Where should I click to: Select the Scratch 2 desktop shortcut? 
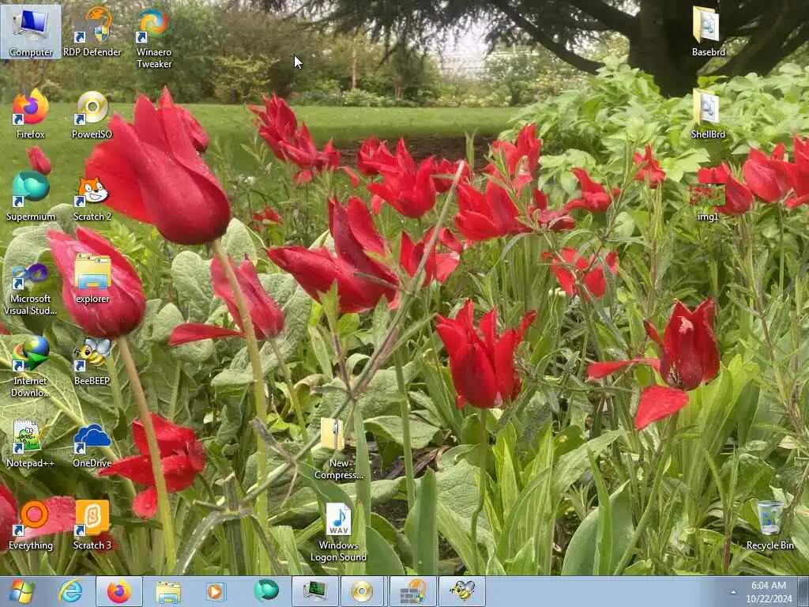92,196
